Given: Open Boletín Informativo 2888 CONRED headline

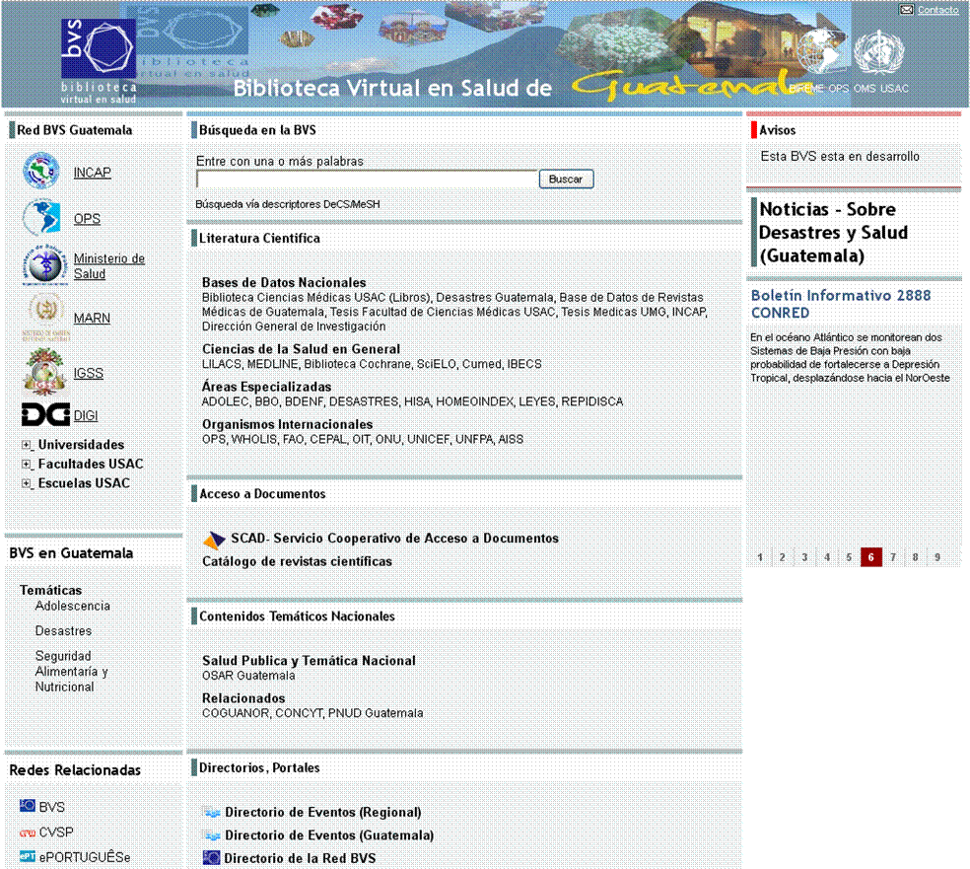Looking at the screenshot, I should tap(841, 304).
